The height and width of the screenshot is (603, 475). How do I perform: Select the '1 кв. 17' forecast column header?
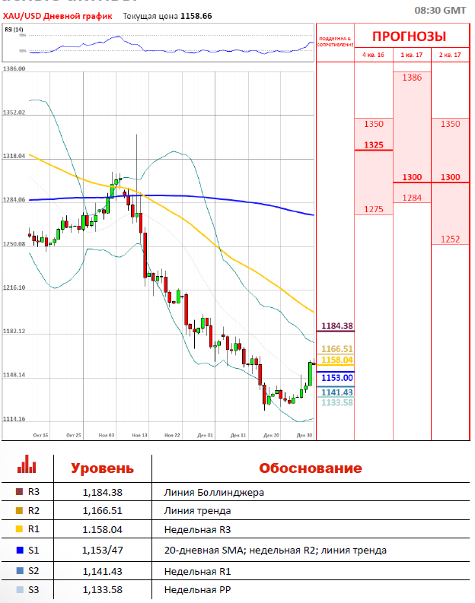(412, 55)
